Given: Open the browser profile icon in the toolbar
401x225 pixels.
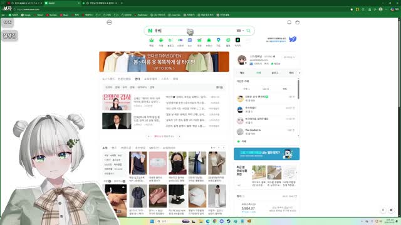Looking at the screenshot, I should (380, 9).
